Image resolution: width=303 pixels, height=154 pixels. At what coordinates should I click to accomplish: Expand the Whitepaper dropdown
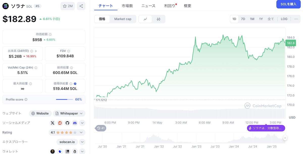(x=81, y=113)
